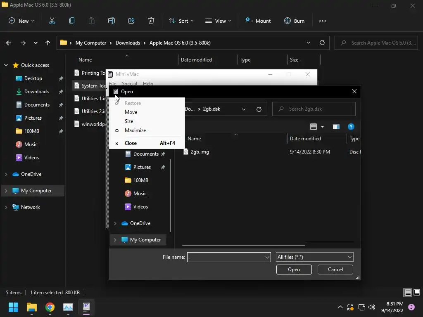Open the view options arrow in Open dialog

point(322,127)
